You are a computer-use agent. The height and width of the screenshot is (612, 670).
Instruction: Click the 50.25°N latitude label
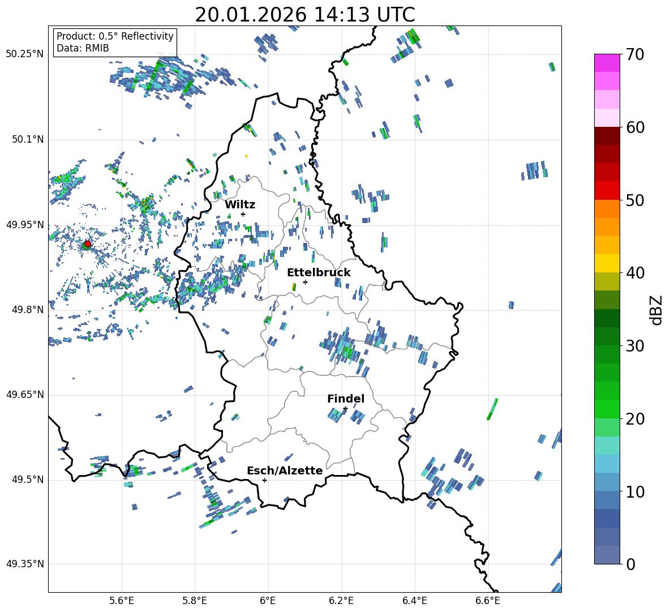coord(25,54)
